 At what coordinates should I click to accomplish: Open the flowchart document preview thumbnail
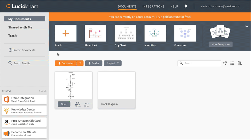[x=73, y=85]
